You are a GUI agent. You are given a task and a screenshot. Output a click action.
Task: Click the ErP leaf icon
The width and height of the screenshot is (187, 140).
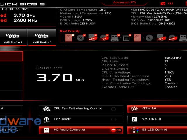click(46, 120)
